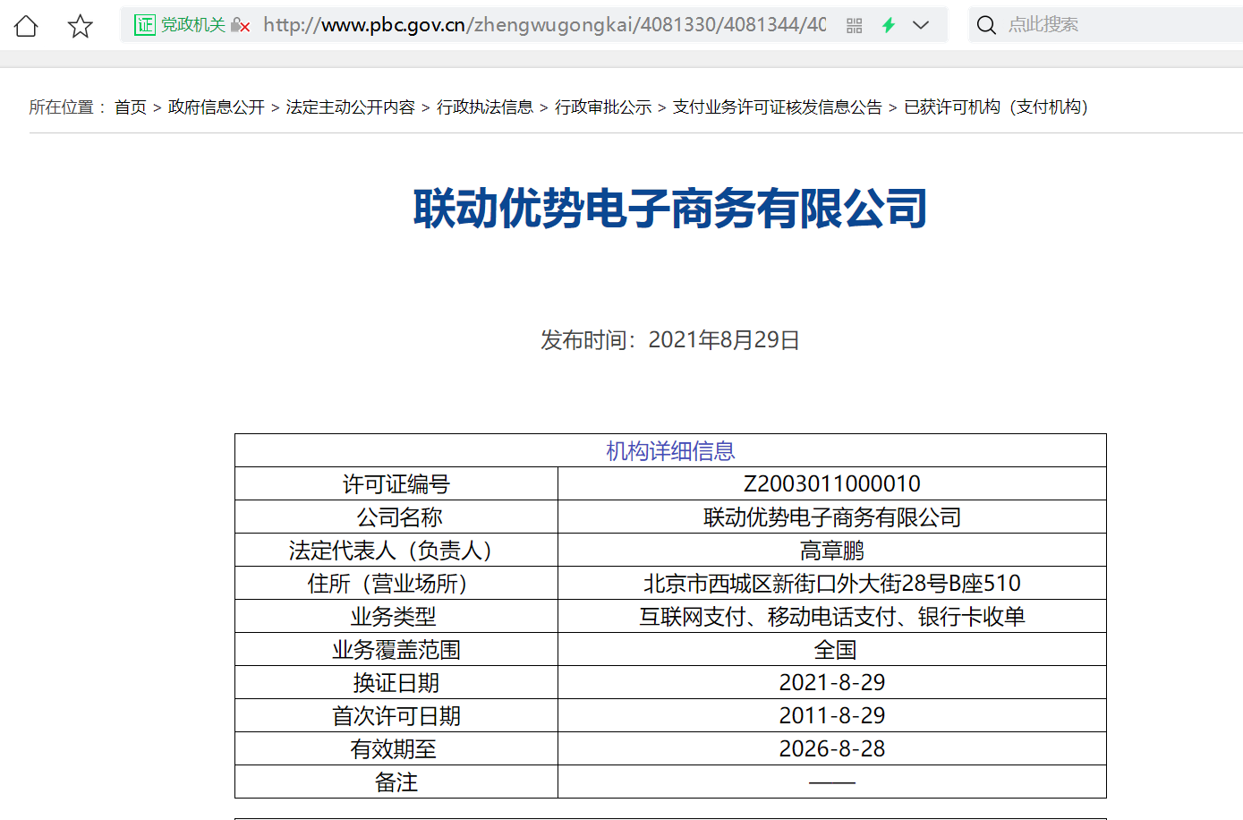Navigate to 法定主动公开内容 breadcrumb
The height and width of the screenshot is (820, 1243).
click(x=351, y=107)
